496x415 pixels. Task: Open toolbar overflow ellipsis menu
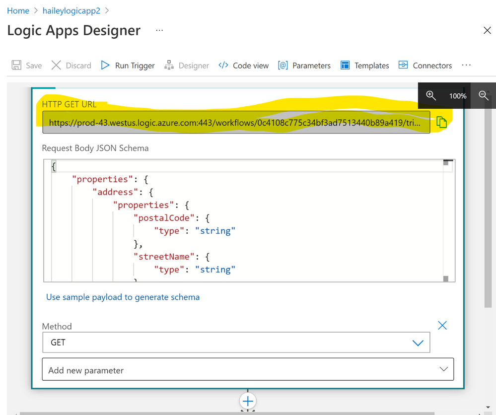466,65
